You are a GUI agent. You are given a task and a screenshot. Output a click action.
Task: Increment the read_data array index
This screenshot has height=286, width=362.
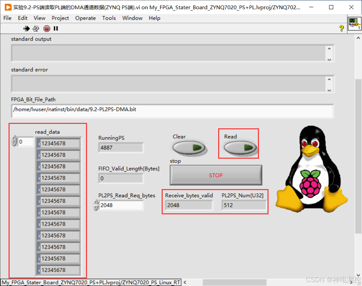(x=14, y=138)
